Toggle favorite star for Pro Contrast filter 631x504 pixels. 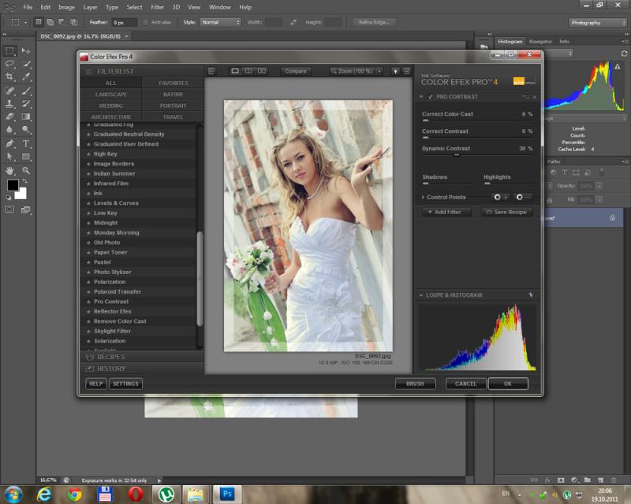coord(88,302)
